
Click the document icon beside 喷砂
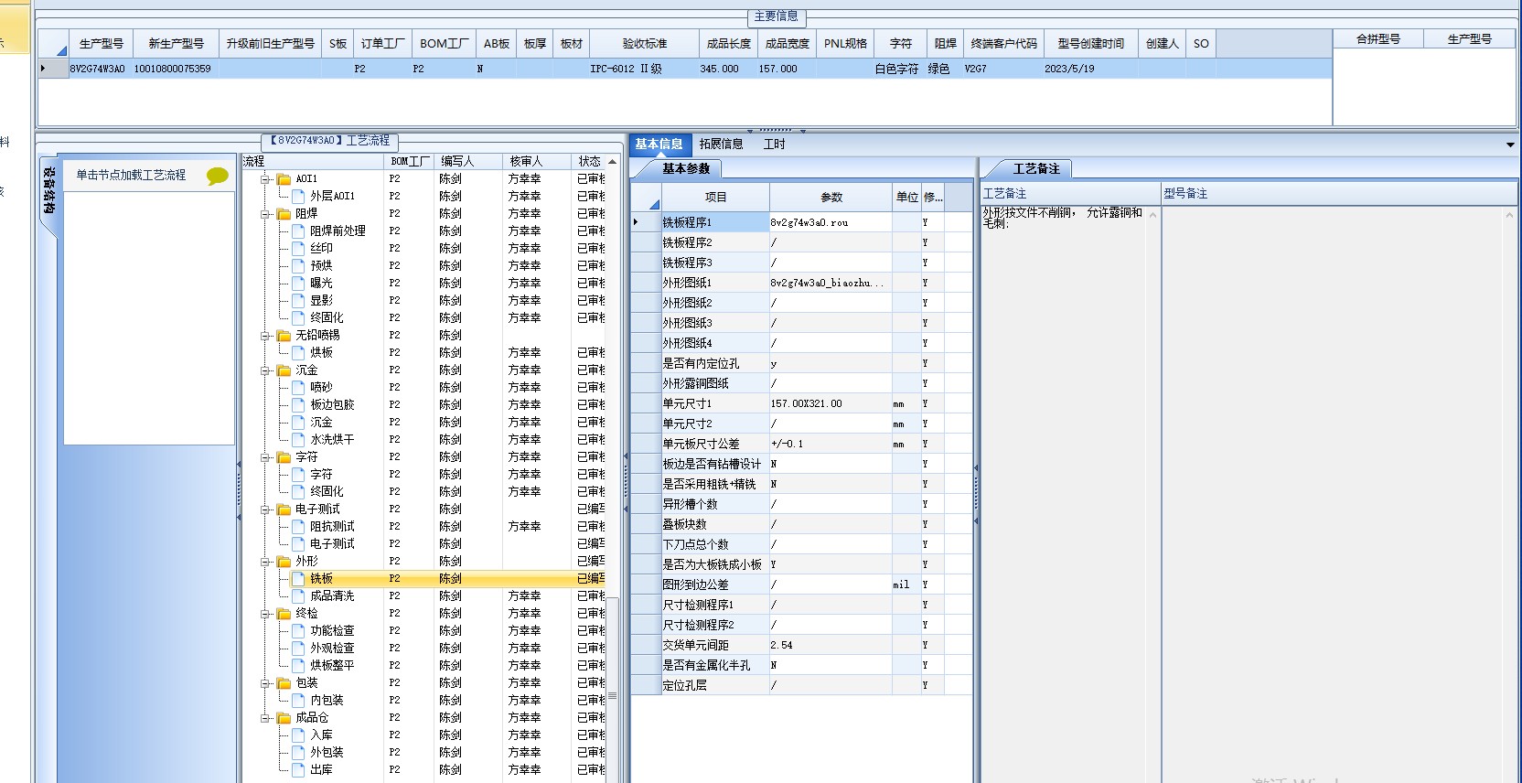[x=298, y=387]
